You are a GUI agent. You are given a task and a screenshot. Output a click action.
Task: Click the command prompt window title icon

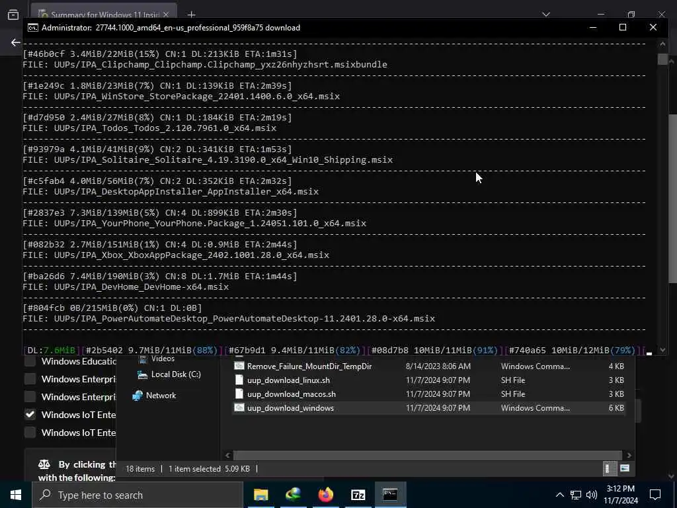click(32, 28)
